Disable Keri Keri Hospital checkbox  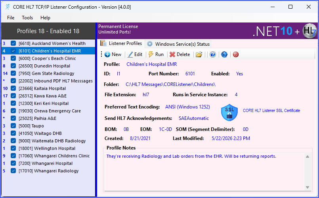(13, 103)
